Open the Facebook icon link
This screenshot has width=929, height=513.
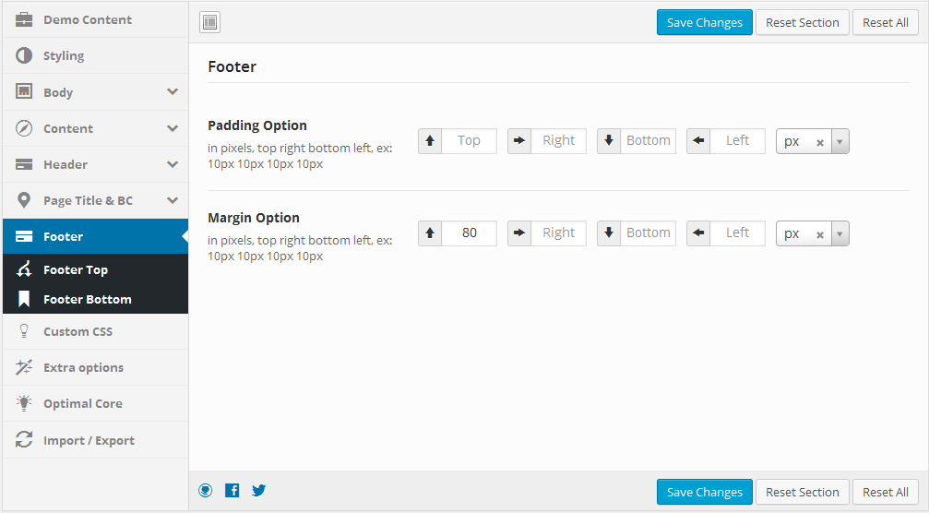click(x=232, y=491)
